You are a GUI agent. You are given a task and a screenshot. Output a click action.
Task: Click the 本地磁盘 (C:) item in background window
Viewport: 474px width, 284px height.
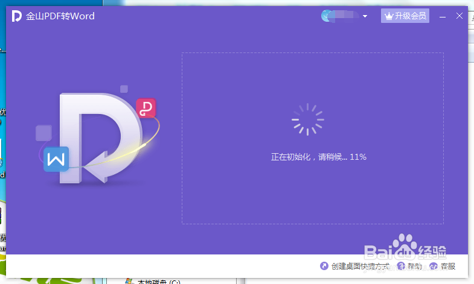click(159, 282)
